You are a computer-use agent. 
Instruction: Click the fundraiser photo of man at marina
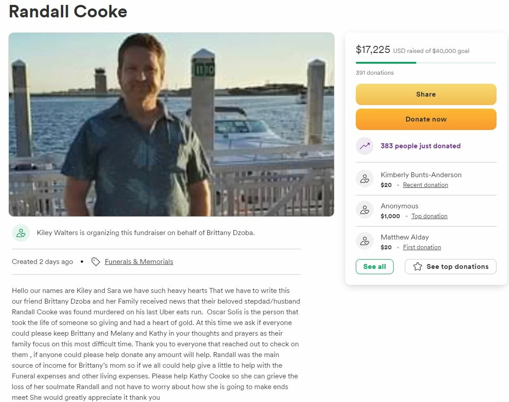tap(171, 124)
